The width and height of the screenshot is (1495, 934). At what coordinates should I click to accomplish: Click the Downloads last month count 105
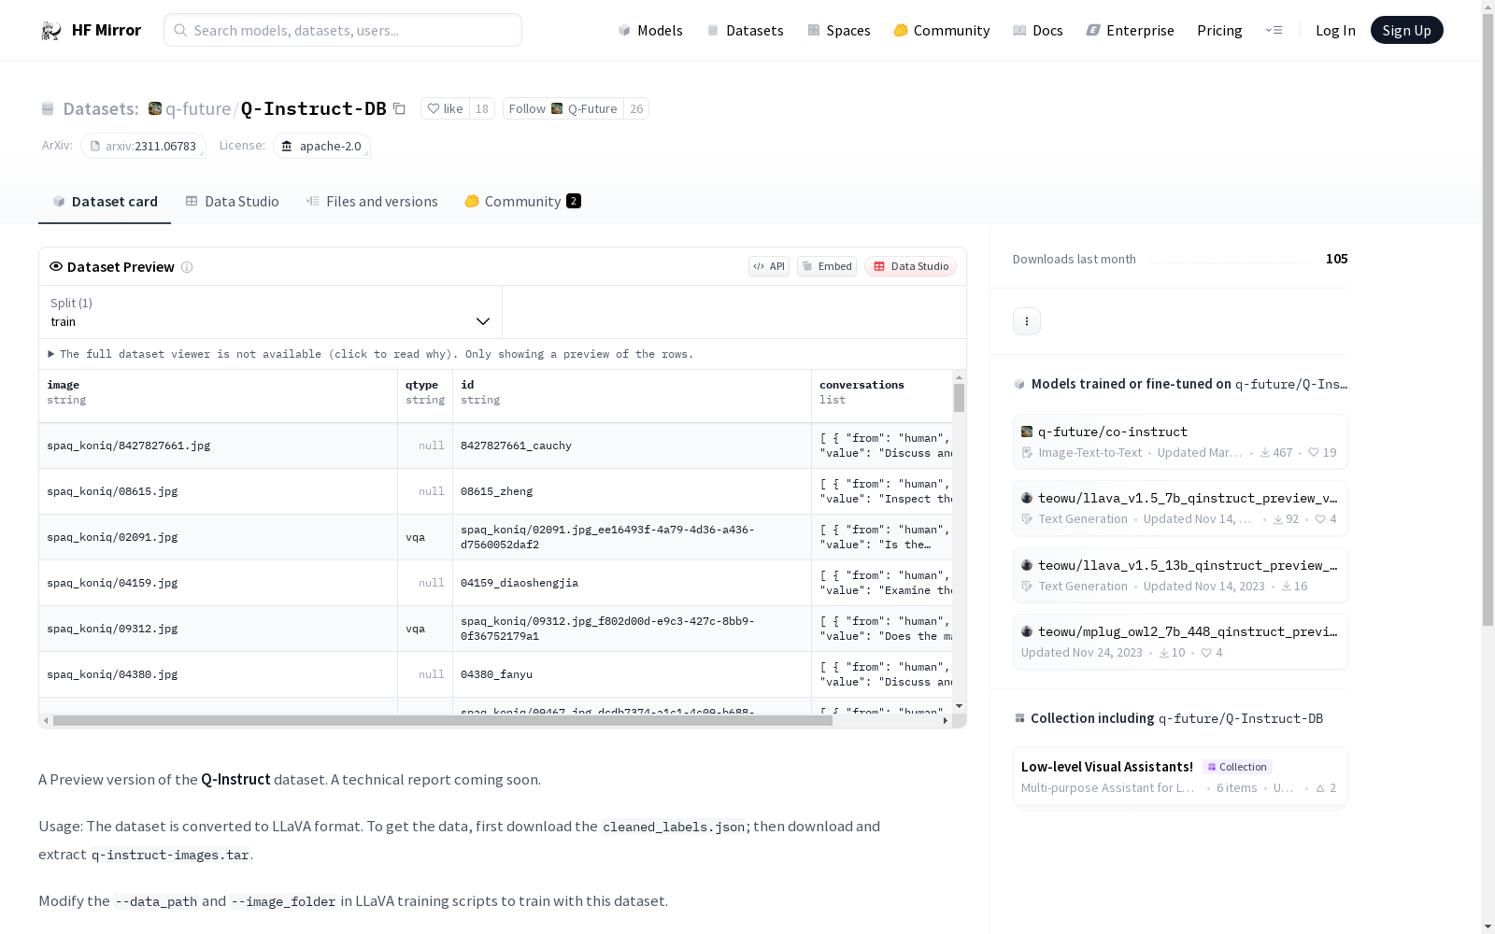coord(1337,259)
